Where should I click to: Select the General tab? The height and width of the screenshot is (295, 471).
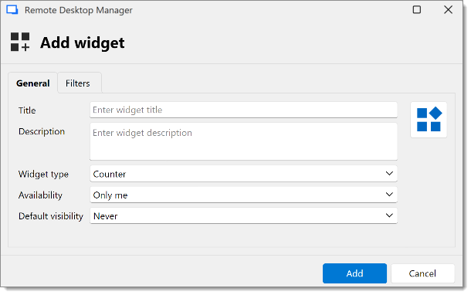[x=32, y=83]
